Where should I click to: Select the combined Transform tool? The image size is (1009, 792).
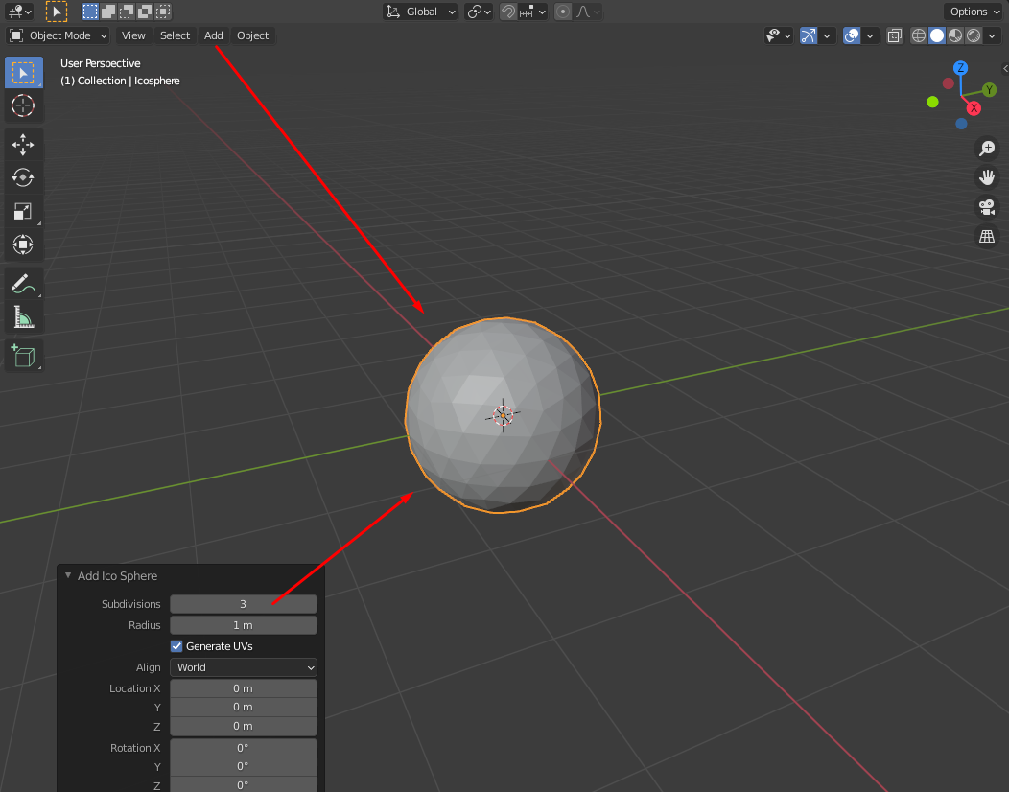[x=24, y=245]
